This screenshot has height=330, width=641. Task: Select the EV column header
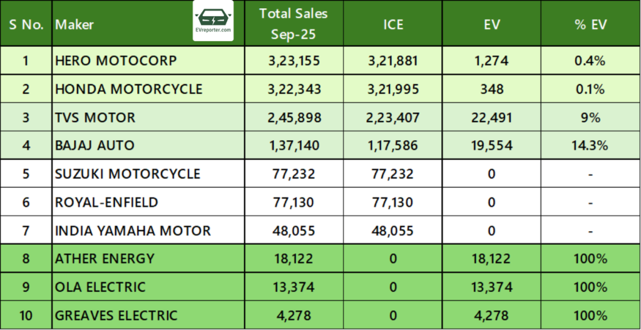pos(493,24)
